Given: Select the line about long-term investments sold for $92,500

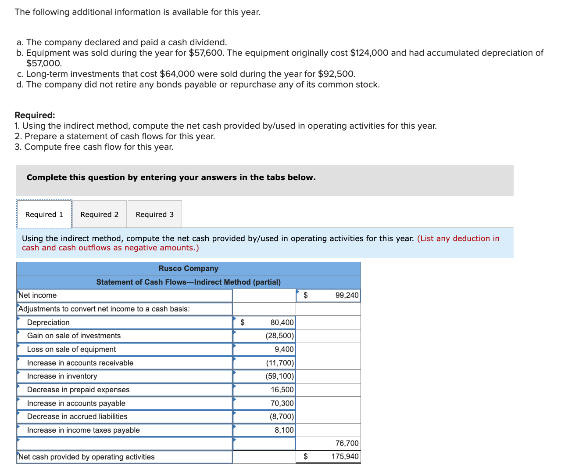Looking at the screenshot, I should 186,74.
